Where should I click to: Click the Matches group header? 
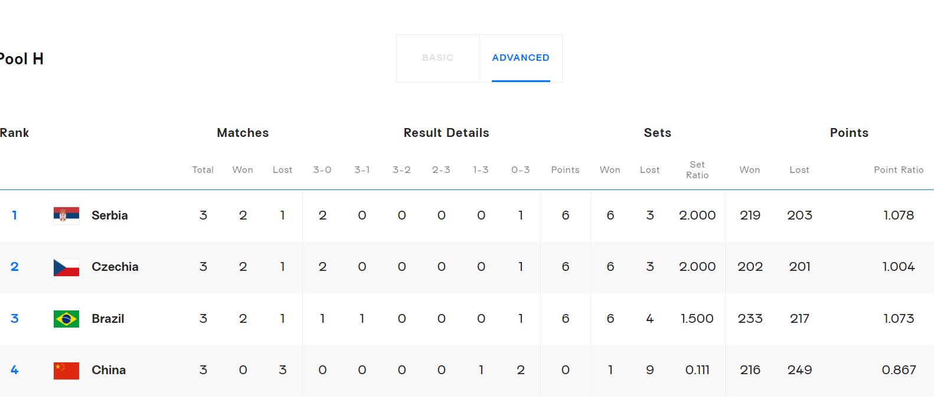click(x=243, y=133)
